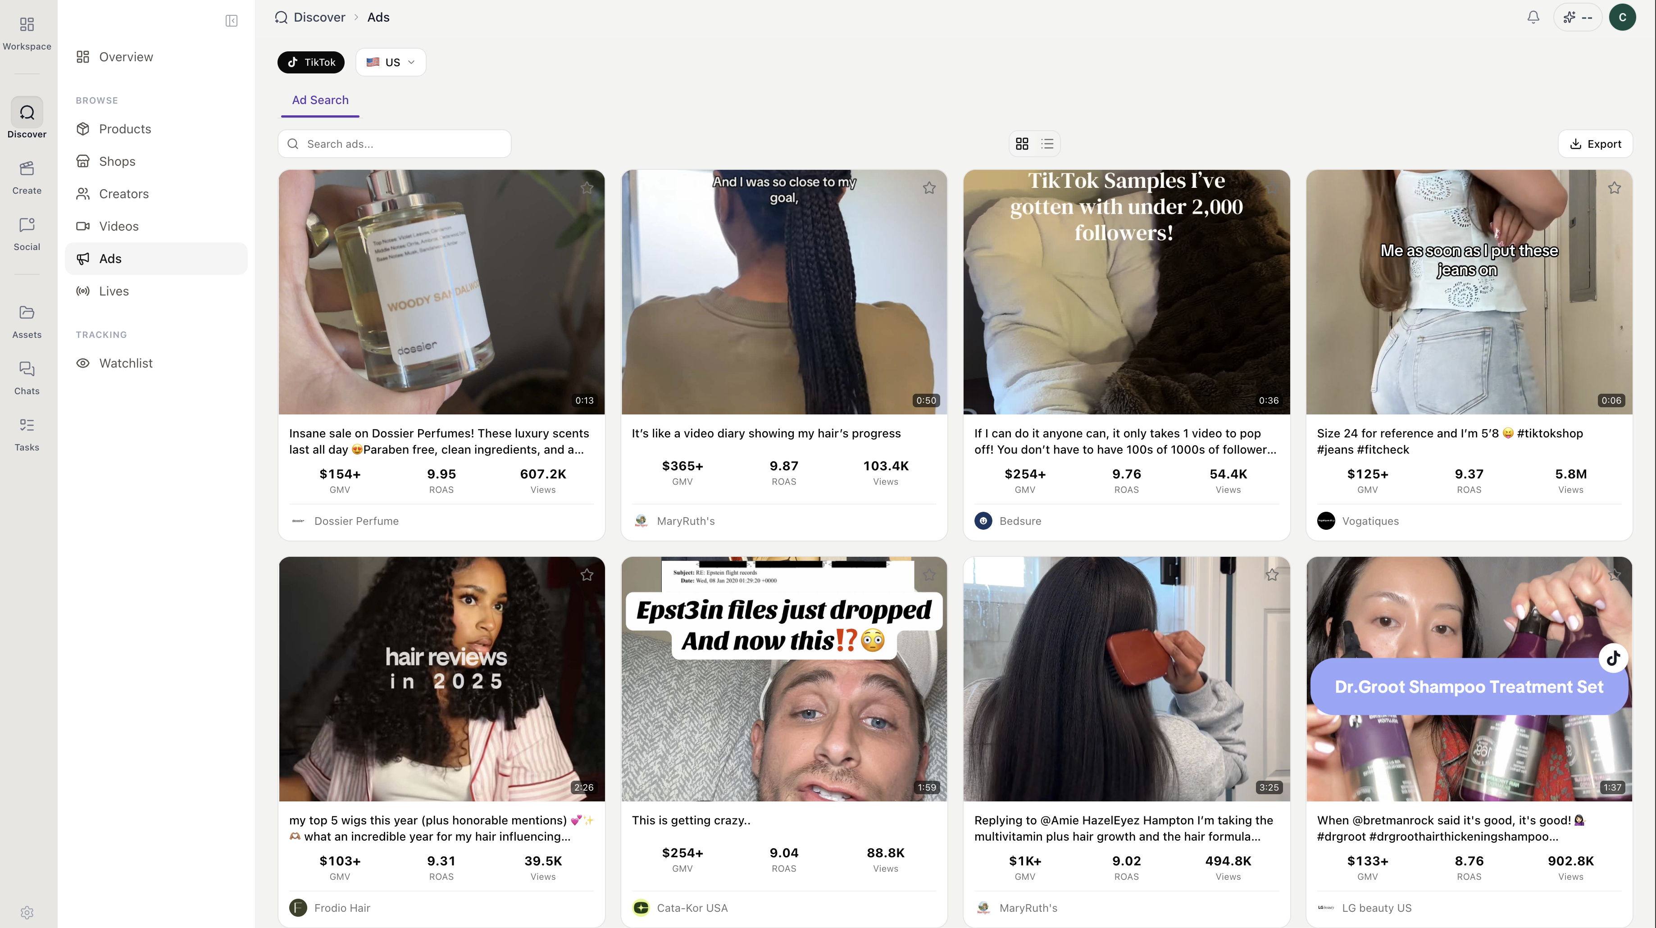Open the Assets folder section

[x=27, y=321]
